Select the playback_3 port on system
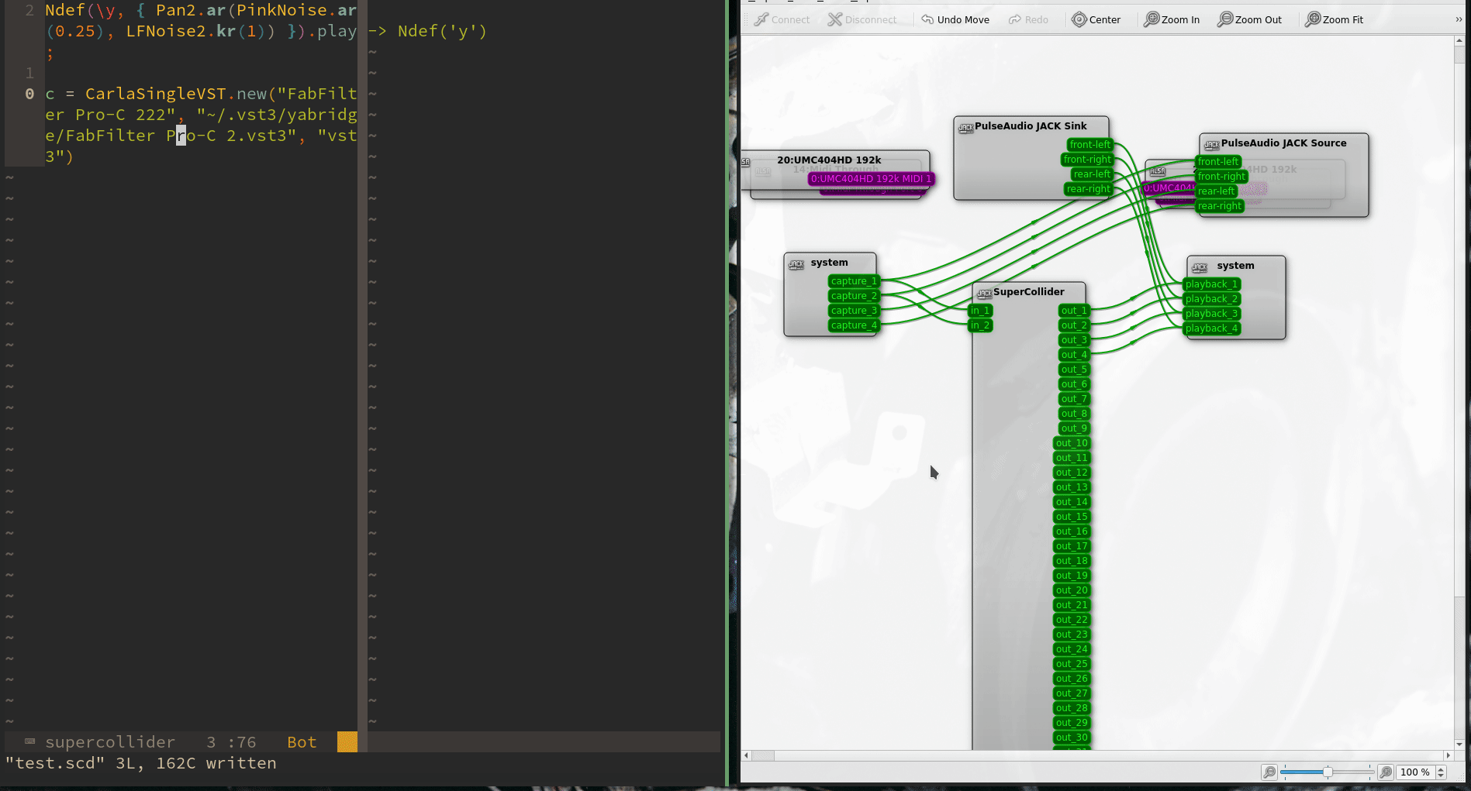 [1212, 314]
